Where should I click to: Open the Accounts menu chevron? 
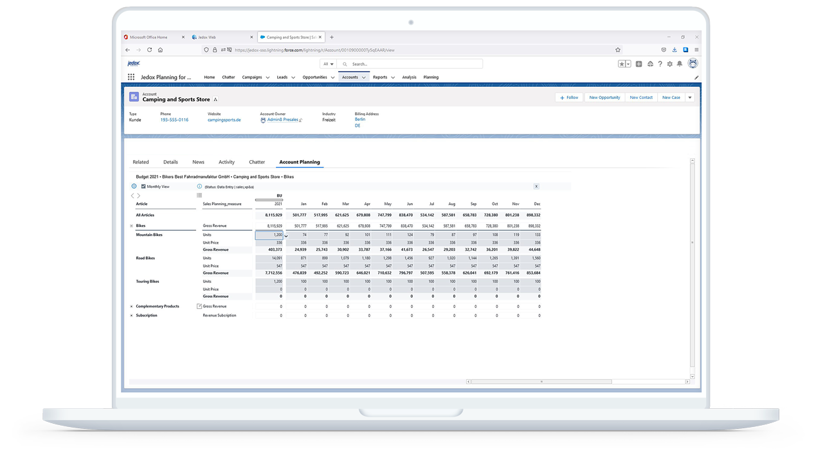tap(363, 77)
